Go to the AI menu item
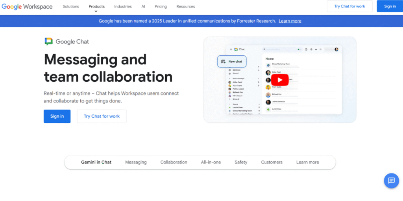This screenshot has height=201, width=403. pyautogui.click(x=143, y=6)
